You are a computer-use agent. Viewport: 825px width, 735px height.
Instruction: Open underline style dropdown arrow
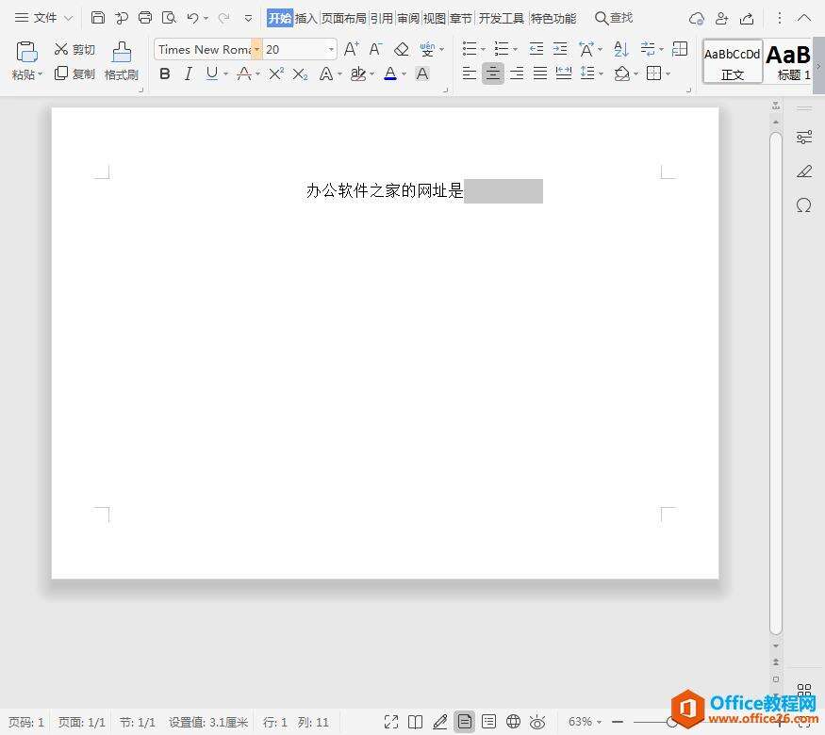coord(225,73)
